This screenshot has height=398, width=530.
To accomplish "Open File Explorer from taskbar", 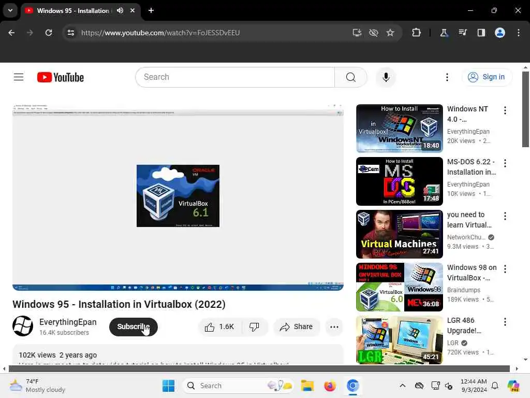I will tap(307, 386).
